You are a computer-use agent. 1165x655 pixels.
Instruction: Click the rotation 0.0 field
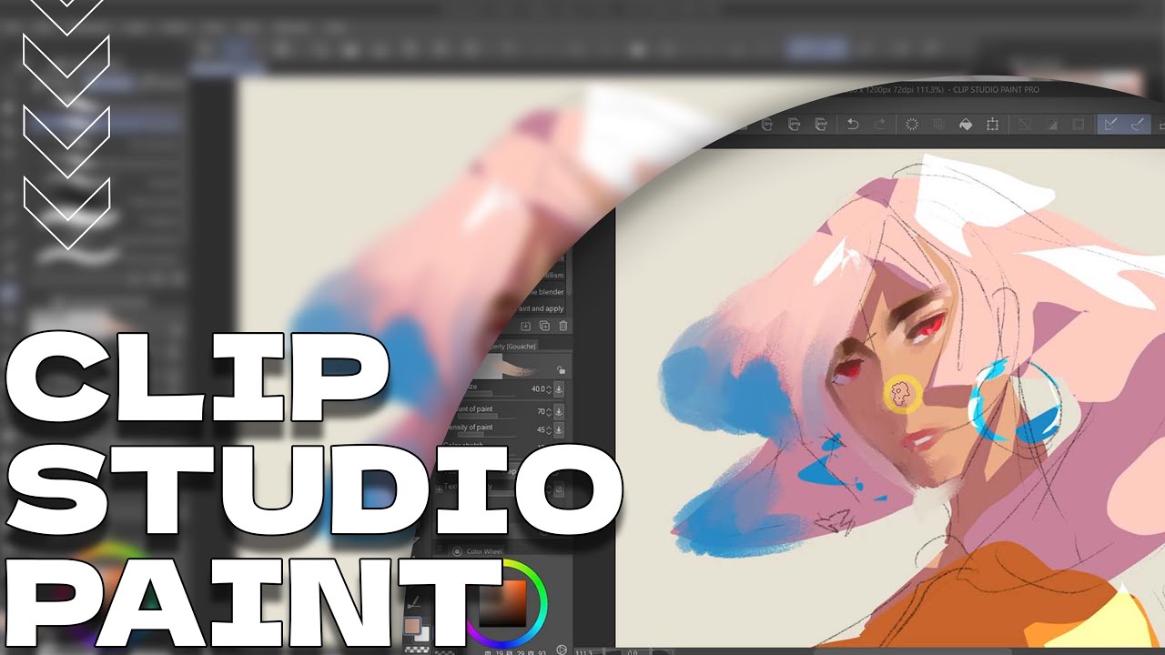pos(633,651)
